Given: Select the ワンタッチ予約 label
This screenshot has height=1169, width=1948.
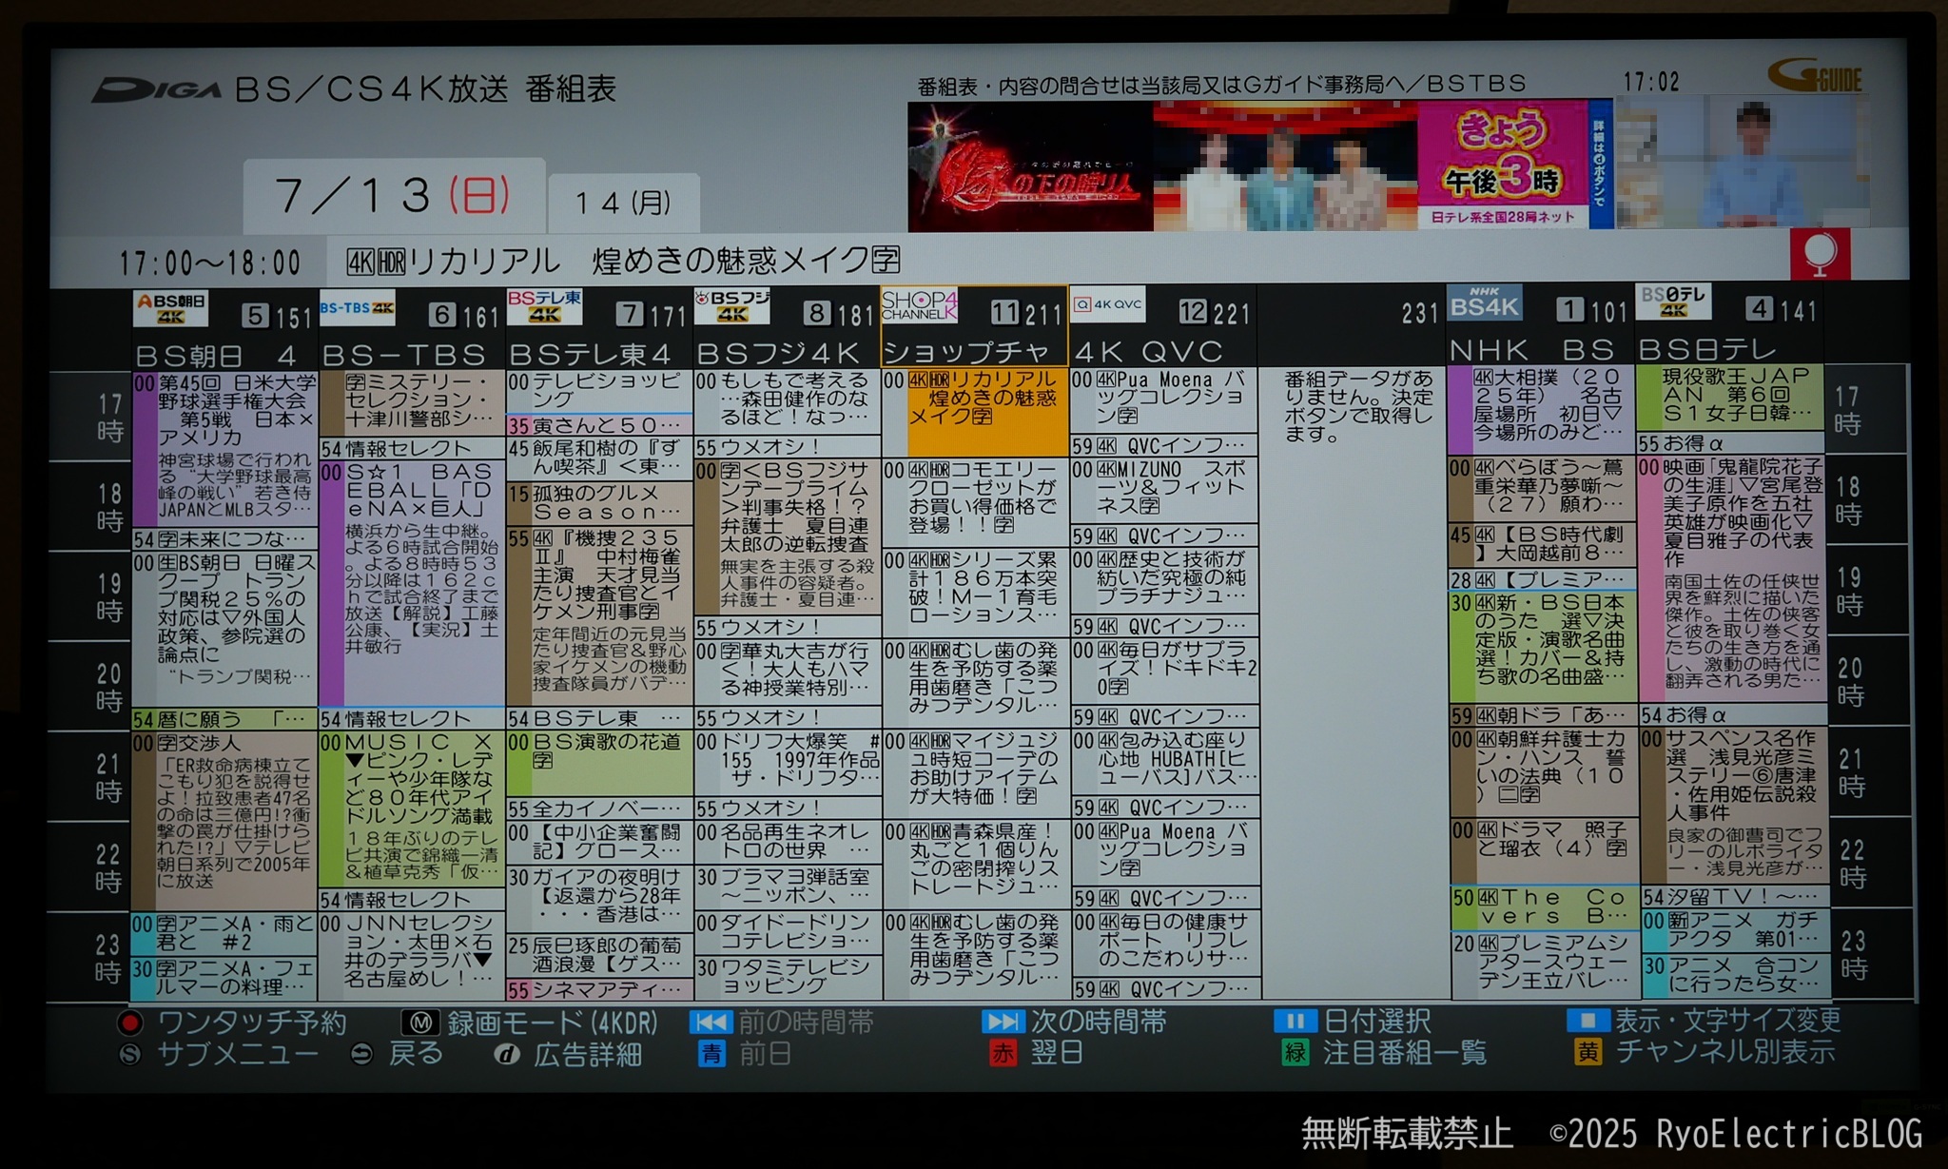Looking at the screenshot, I should click(x=252, y=1023).
